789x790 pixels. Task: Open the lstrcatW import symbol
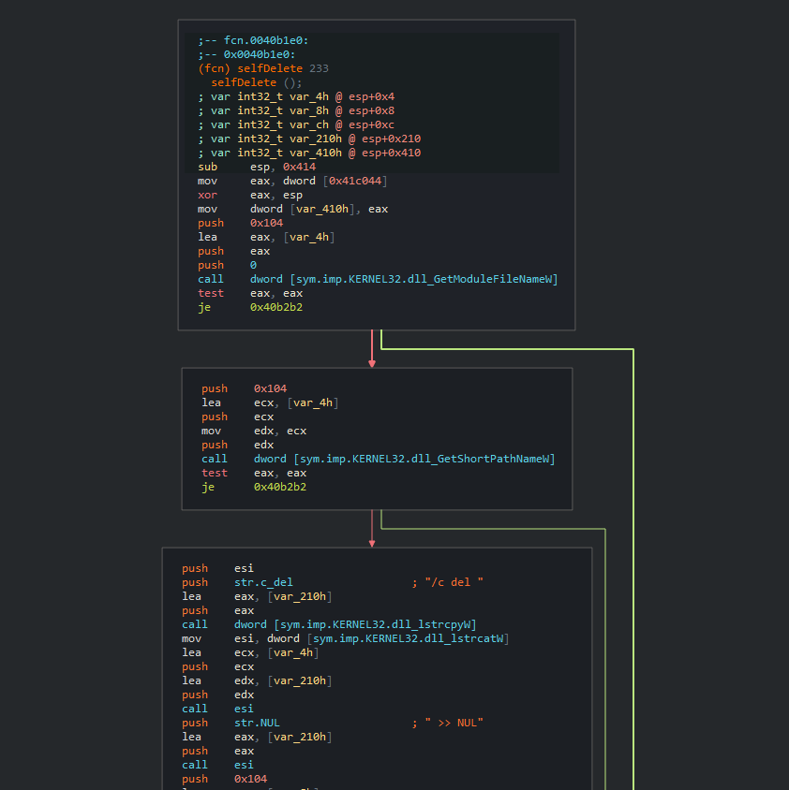pyautogui.click(x=410, y=638)
